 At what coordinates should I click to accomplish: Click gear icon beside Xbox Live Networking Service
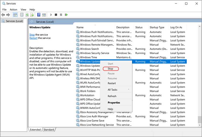pos(78,125)
